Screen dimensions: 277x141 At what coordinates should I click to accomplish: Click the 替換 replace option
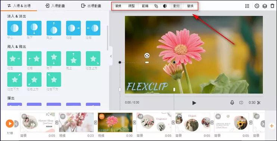coord(190,6)
